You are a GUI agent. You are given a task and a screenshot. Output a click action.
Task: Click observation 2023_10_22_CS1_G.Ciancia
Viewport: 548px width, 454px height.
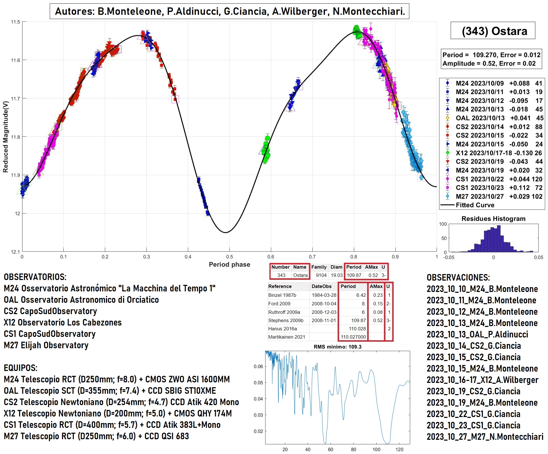click(x=474, y=414)
